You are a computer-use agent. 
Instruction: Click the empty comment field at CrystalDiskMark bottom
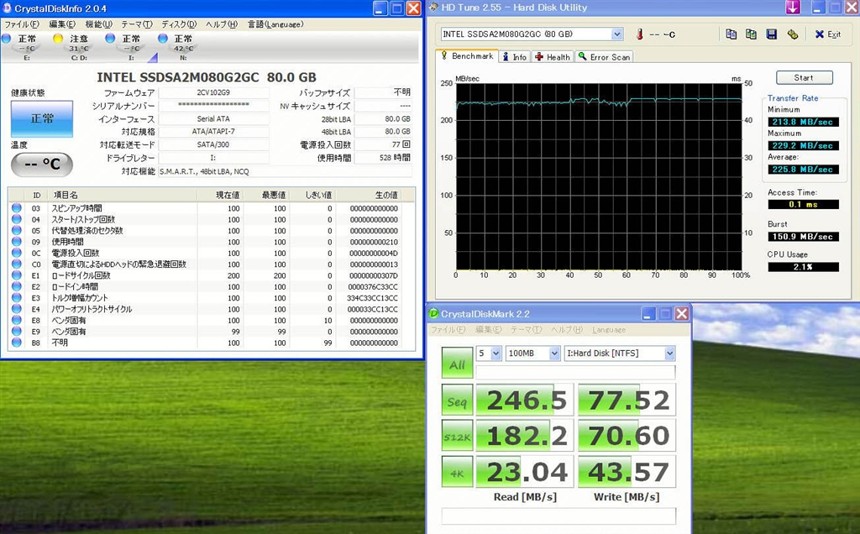pos(558,516)
